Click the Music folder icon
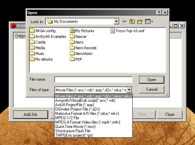This screenshot has width=195, height=145. click(32, 53)
